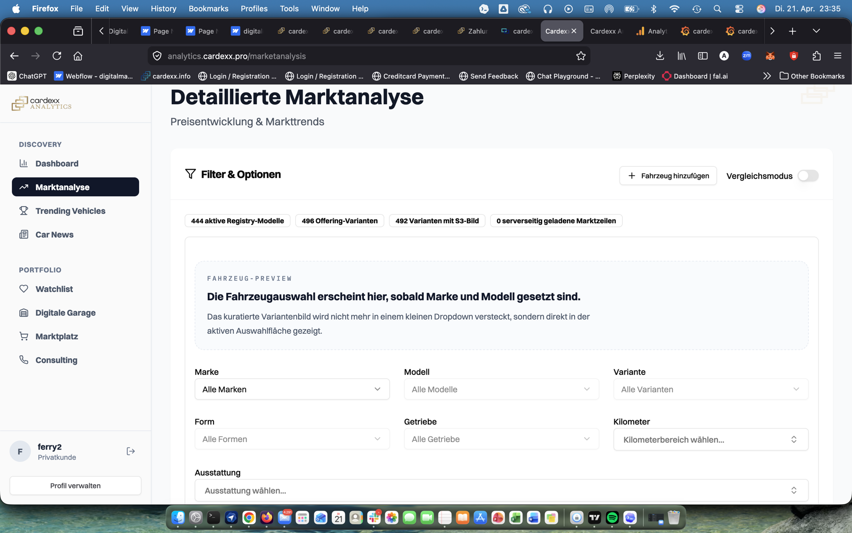The height and width of the screenshot is (533, 852).
Task: Open the Alle Marken dropdown
Action: (292, 389)
